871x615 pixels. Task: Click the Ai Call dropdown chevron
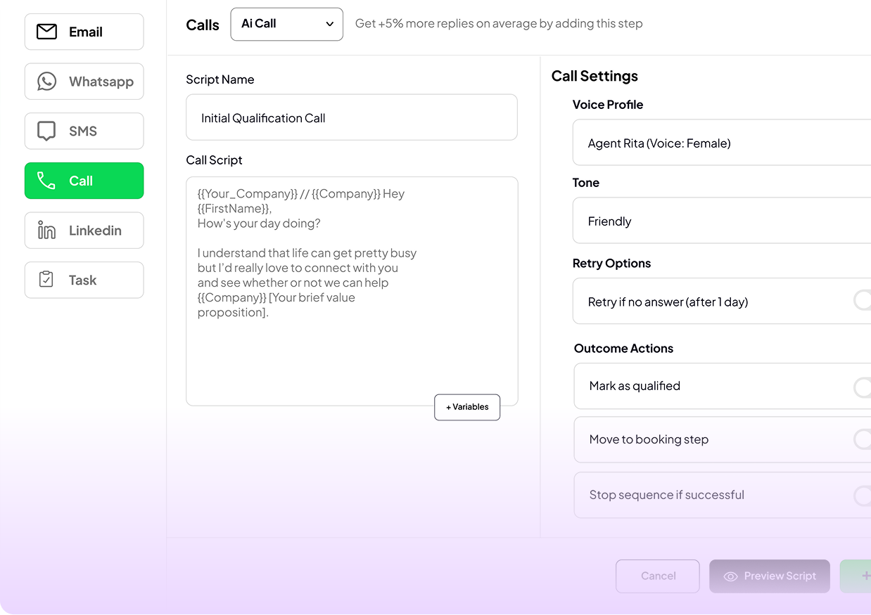[329, 24]
